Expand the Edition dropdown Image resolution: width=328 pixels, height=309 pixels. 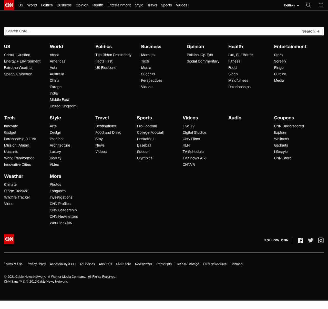point(292,5)
